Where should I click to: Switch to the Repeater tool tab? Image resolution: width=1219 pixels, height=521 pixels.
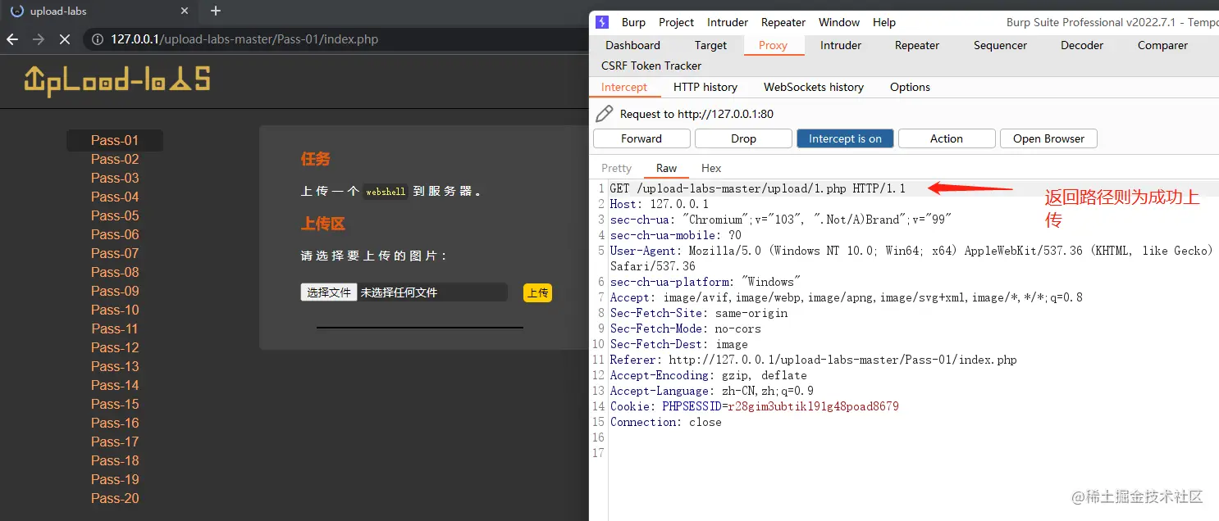tap(917, 45)
